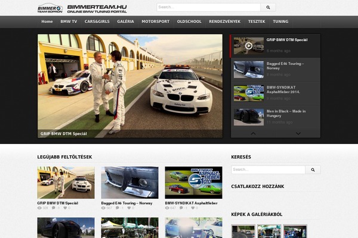
Task: Open the blue cars thumbnail in second row
Action: (x=193, y=228)
